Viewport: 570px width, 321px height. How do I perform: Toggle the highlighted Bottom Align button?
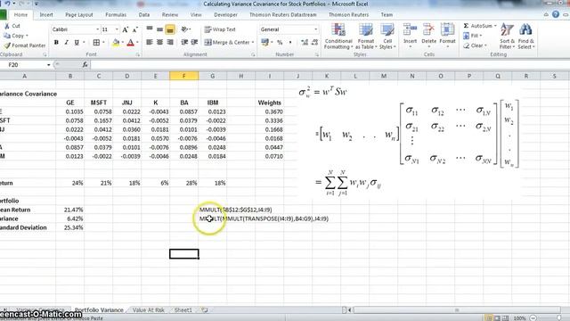coord(170,29)
